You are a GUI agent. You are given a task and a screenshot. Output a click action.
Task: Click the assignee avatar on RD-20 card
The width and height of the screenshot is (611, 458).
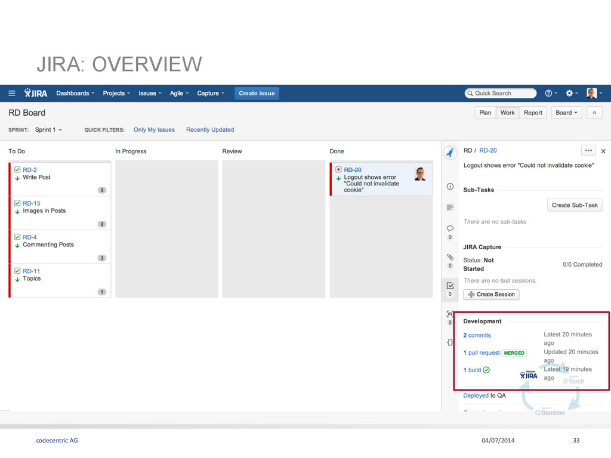(421, 174)
